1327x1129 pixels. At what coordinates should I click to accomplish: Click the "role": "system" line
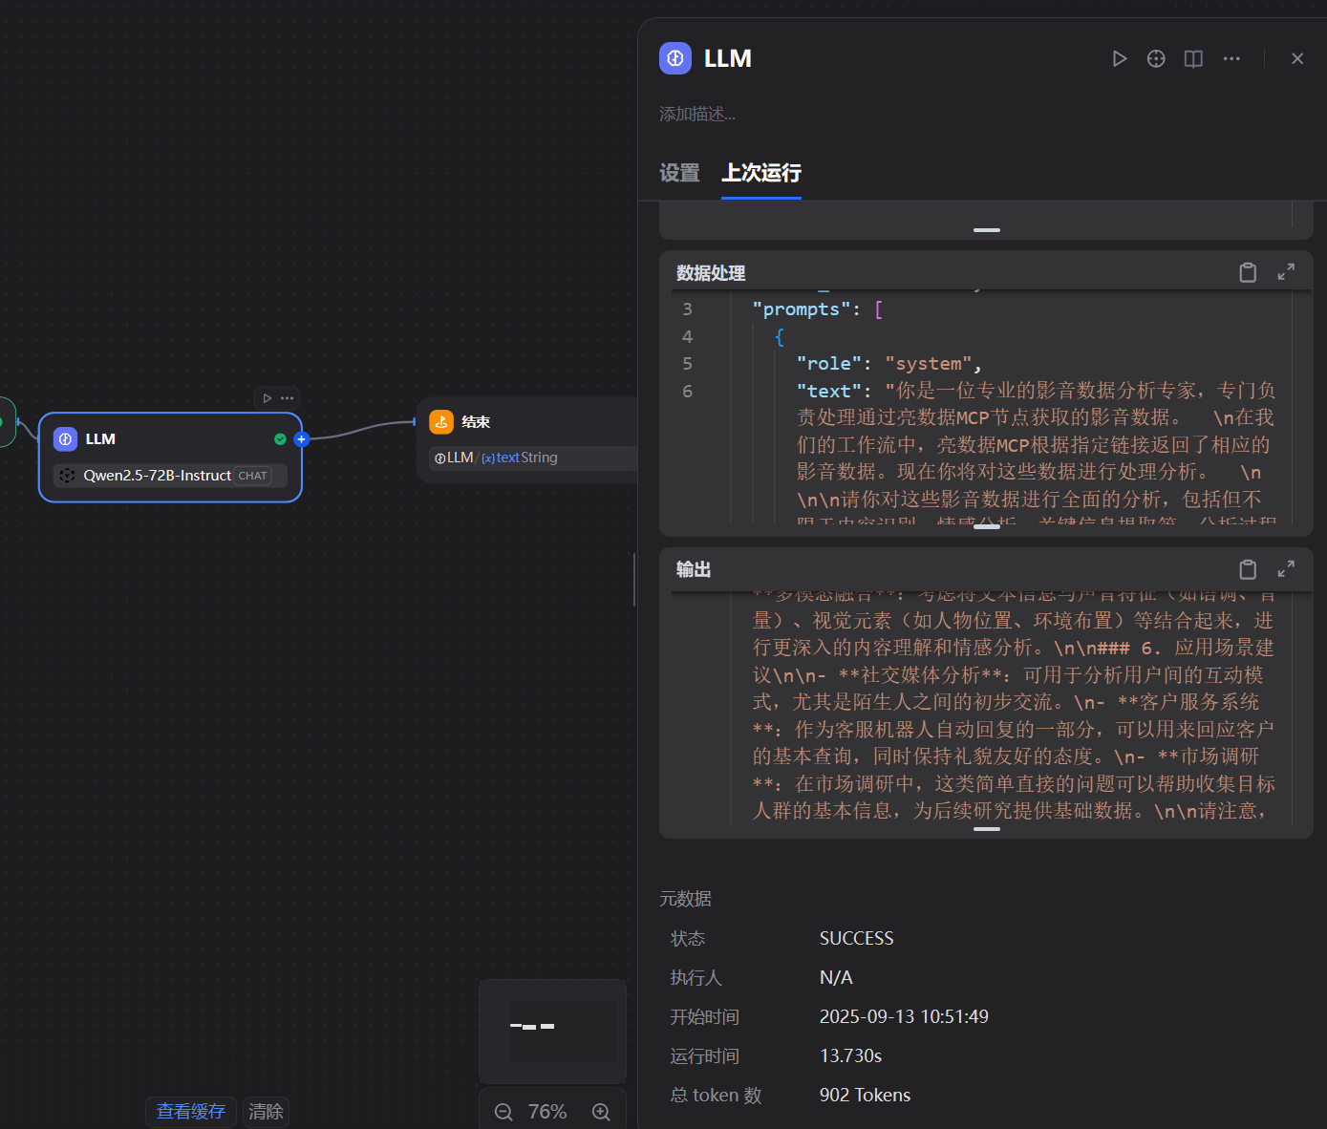click(888, 364)
